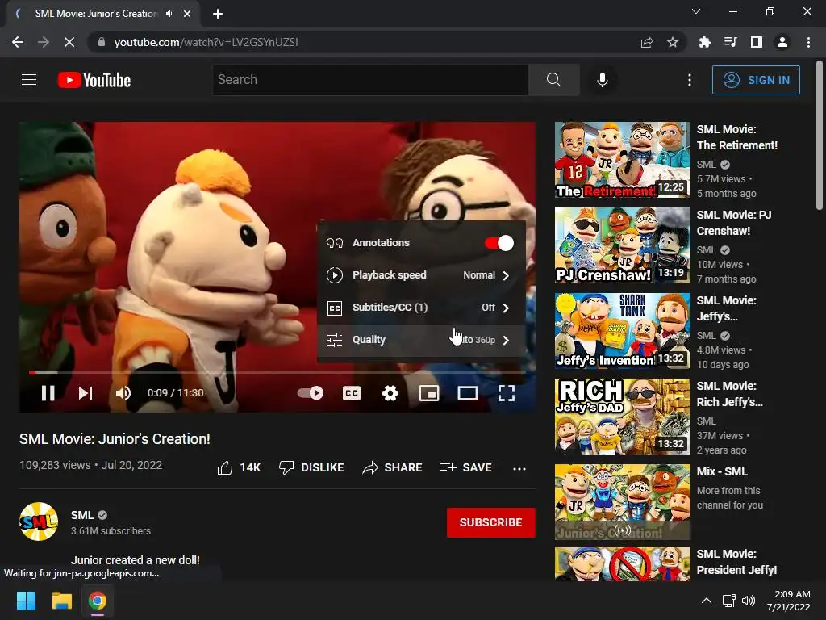Enter full screen mode
The width and height of the screenshot is (826, 620).
[x=507, y=393]
